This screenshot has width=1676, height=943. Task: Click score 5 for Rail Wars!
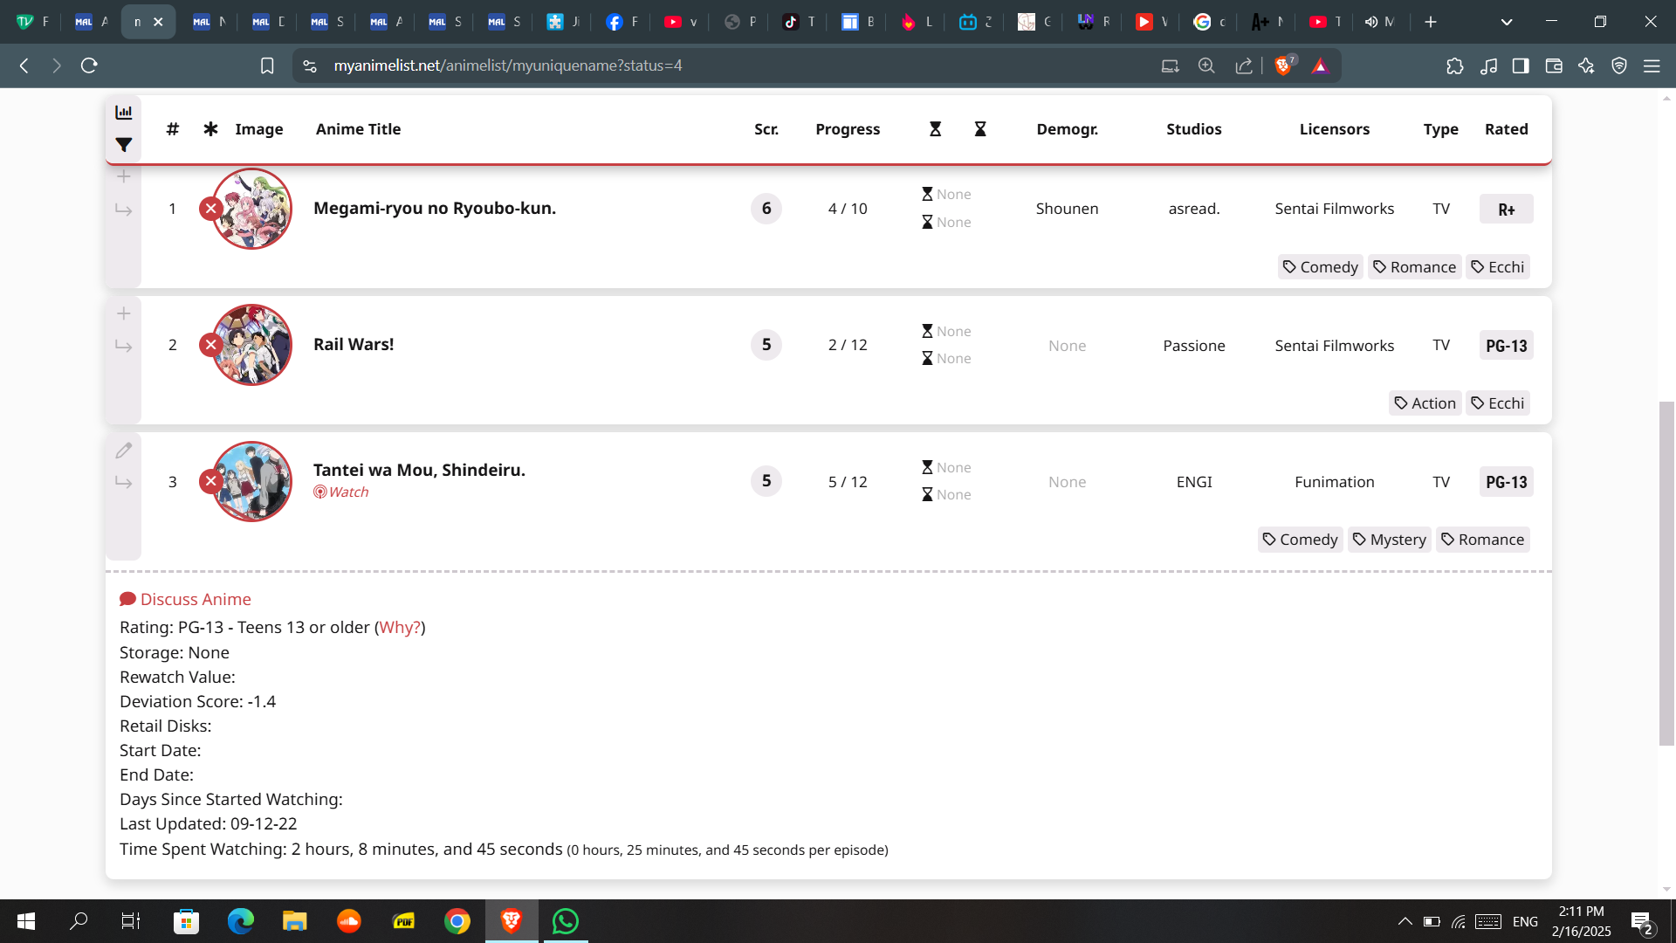click(766, 344)
